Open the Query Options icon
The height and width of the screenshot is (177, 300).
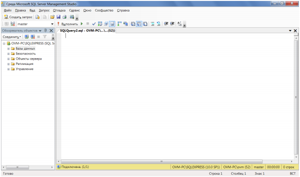point(106,24)
